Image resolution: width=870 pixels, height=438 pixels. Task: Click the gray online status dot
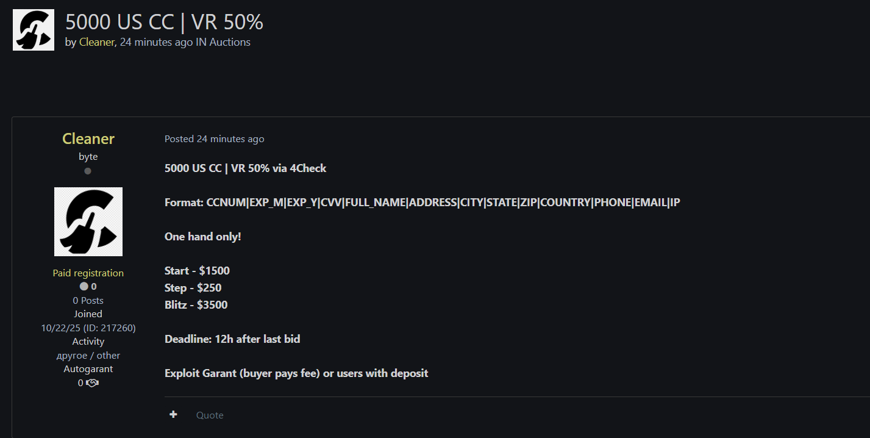coord(88,171)
